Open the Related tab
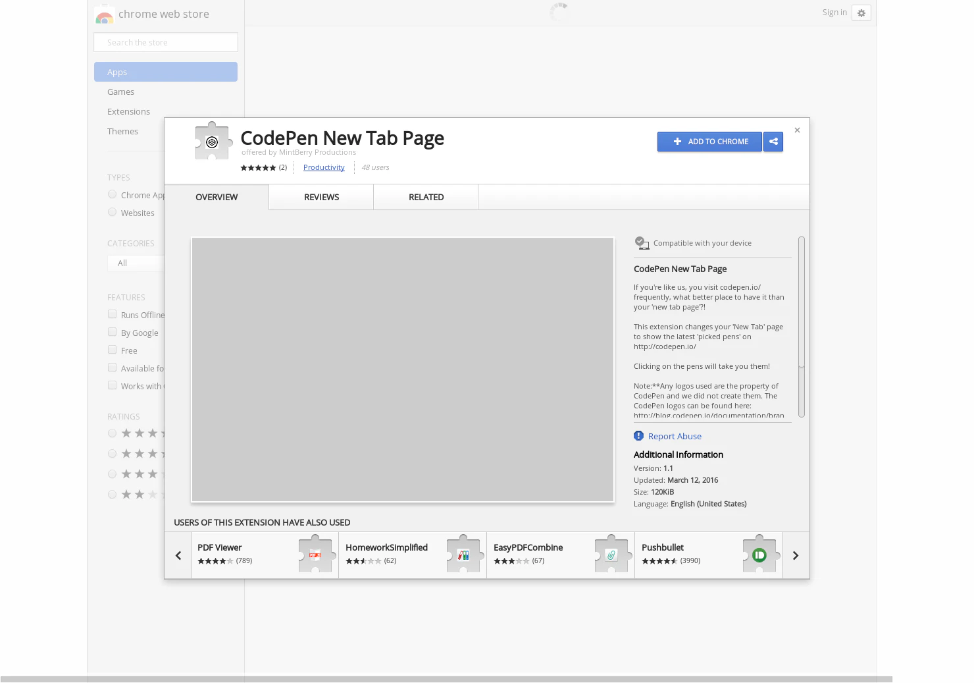Screen dimensions: 974x683 coord(426,197)
